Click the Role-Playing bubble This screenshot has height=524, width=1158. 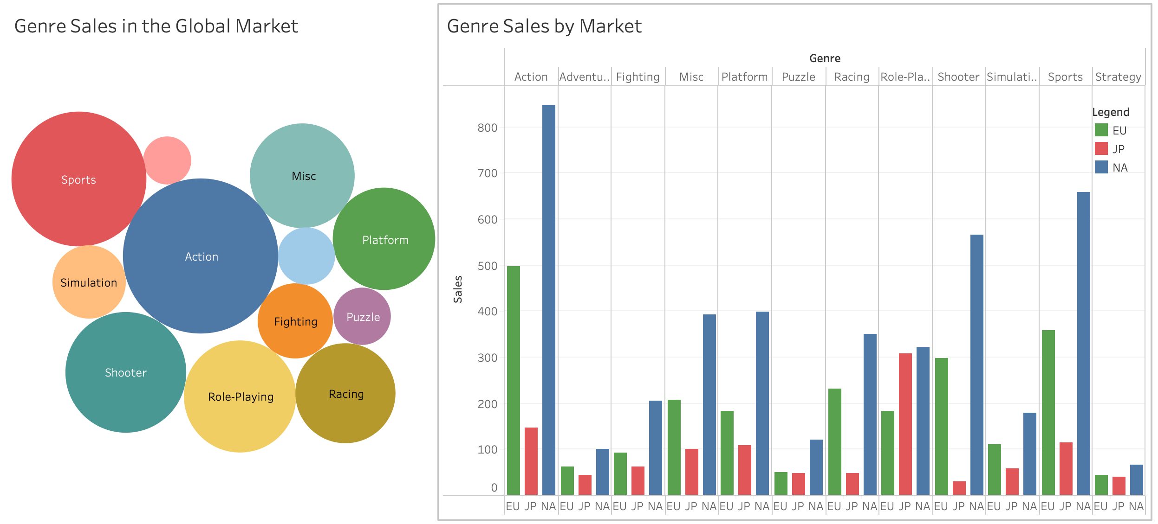241,396
